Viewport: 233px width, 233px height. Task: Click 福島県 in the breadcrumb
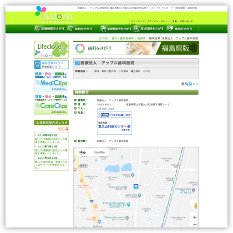click(x=141, y=38)
